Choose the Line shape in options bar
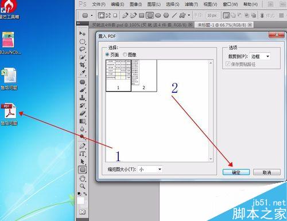The width and height of the screenshot is (287, 221). pos(174,15)
